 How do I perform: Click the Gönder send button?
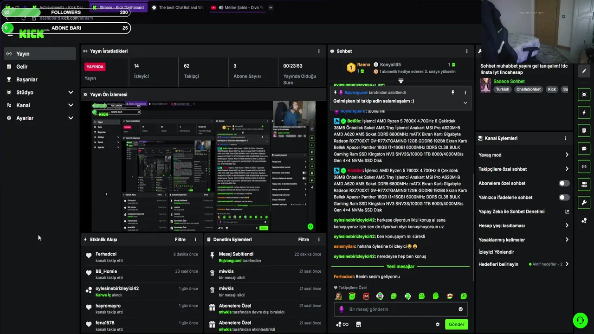point(456,325)
